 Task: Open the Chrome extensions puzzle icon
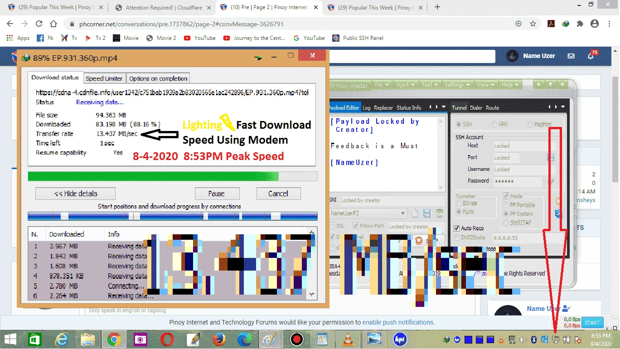click(x=580, y=24)
